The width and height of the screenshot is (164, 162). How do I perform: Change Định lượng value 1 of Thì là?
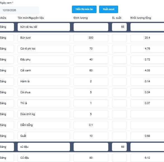pyautogui.click(x=91, y=103)
